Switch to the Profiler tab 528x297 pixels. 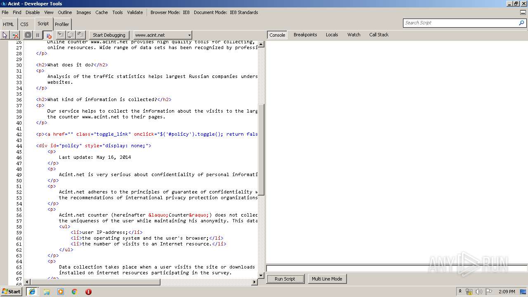62,24
